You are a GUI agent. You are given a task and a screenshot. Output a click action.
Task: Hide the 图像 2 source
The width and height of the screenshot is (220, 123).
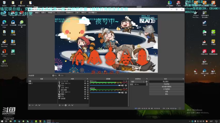click(x=85, y=94)
